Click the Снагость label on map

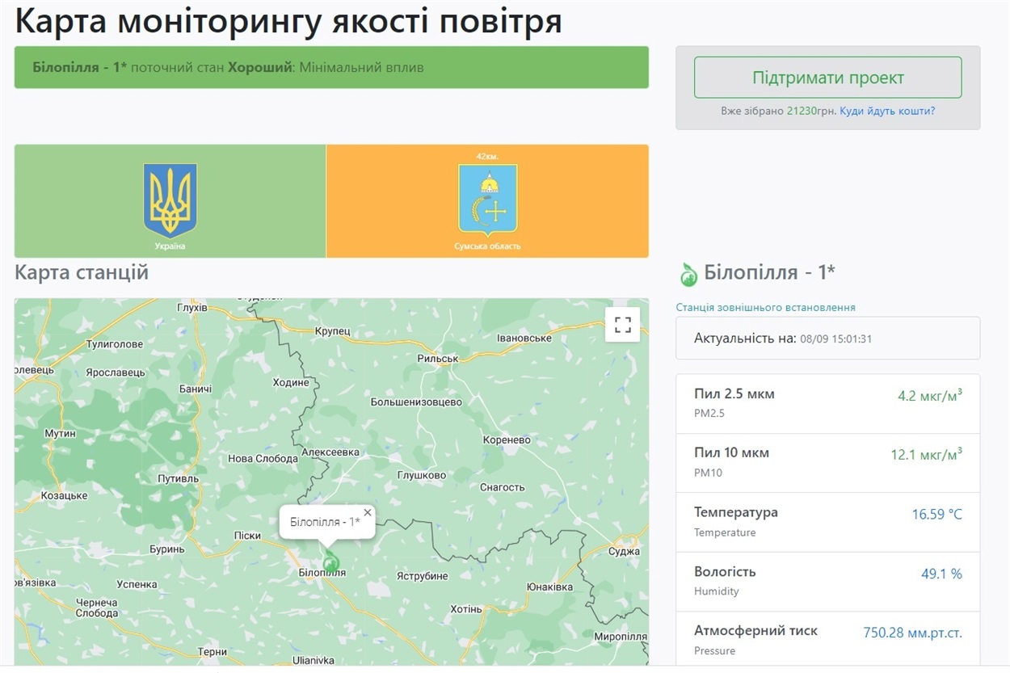(x=503, y=487)
